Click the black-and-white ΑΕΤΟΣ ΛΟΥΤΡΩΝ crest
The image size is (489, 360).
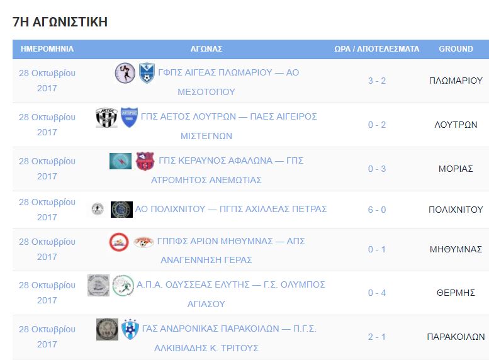(x=106, y=117)
